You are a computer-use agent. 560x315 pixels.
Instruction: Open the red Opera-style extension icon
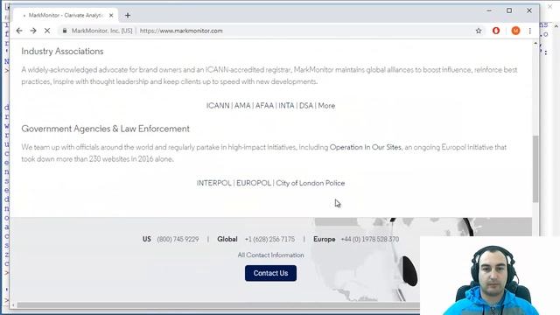pyautogui.click(x=496, y=31)
